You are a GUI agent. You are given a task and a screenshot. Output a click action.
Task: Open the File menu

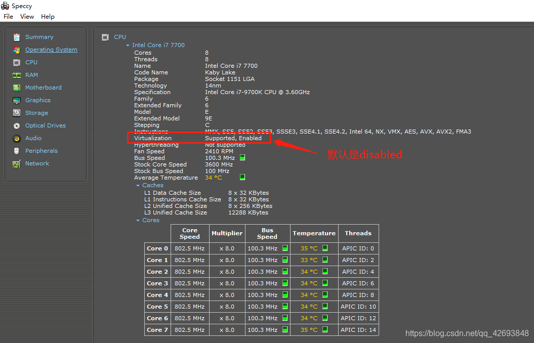[8, 16]
